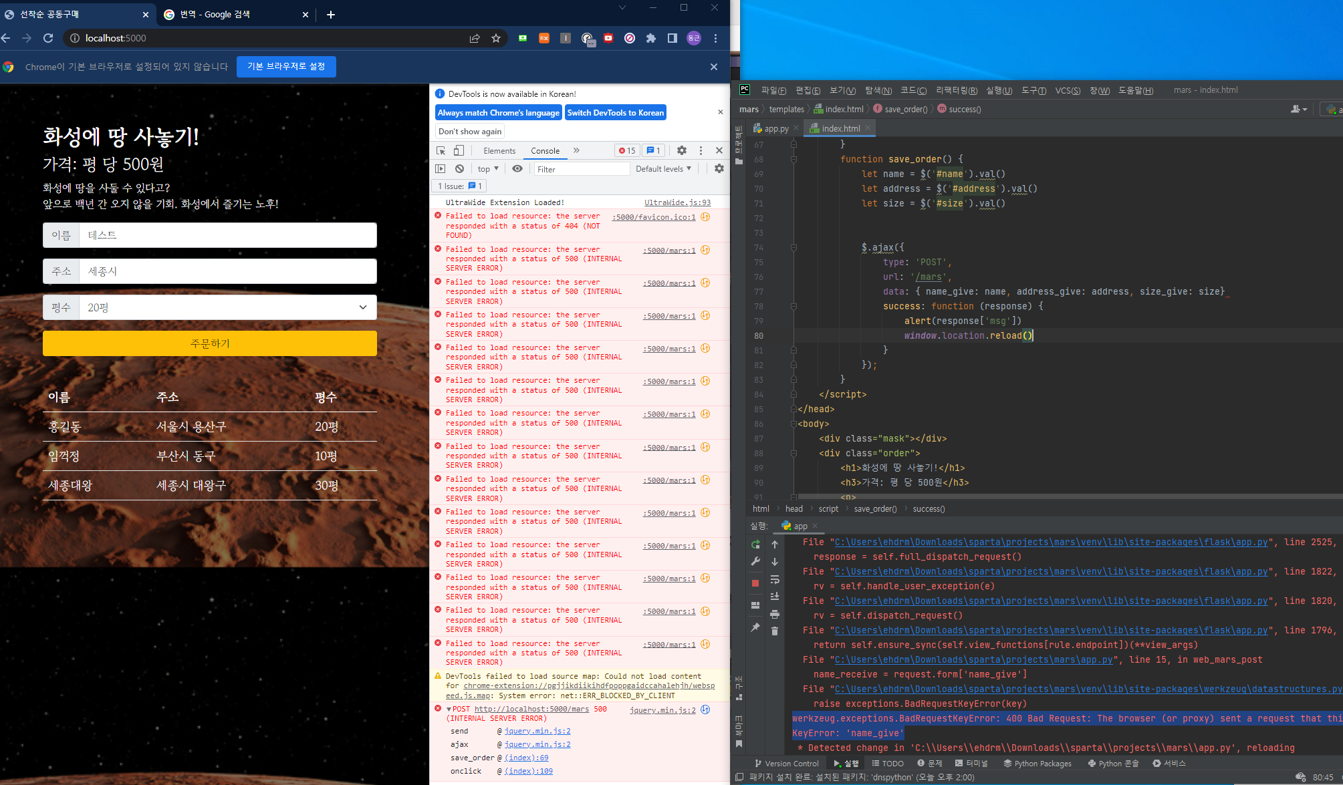Open PyCharm 파일(F) menu

[x=773, y=90]
